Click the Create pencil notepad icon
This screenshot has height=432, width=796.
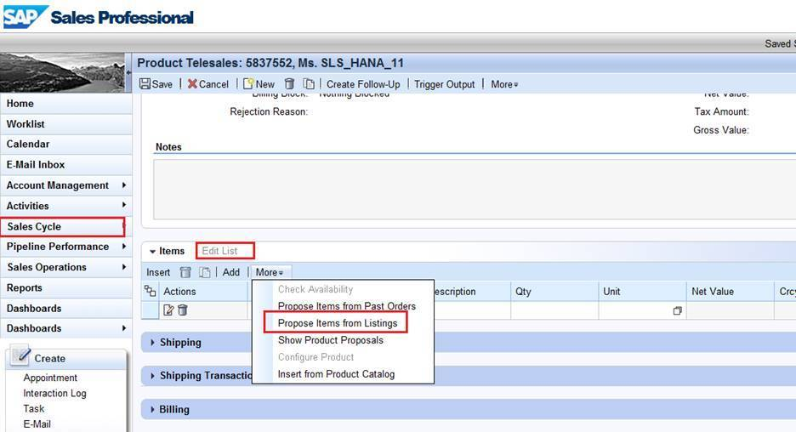point(20,355)
